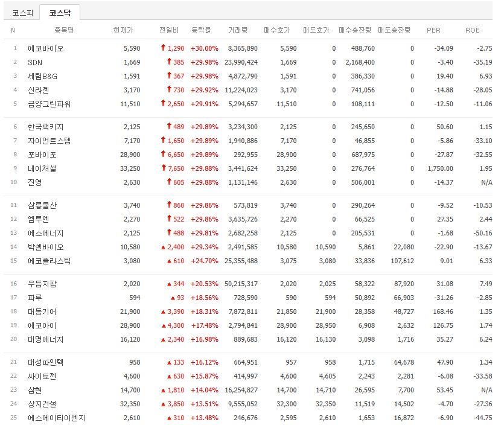
Task: Open the 세림B&G stock link
Action: (x=42, y=76)
